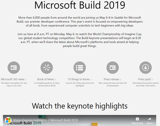Click 'Download documents, photos' description
The height and width of the screenshot is (126, 160).
tap(146, 84)
